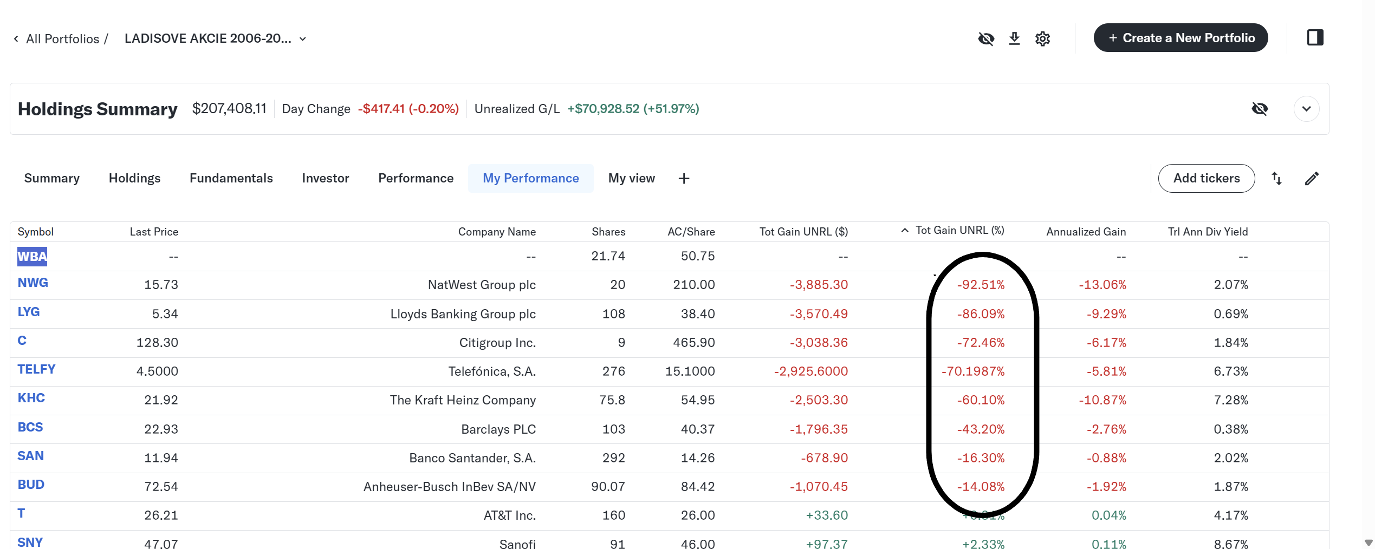Screen dimensions: 1375x549
Task: Open the KHC symbol link
Action: pyautogui.click(x=31, y=398)
